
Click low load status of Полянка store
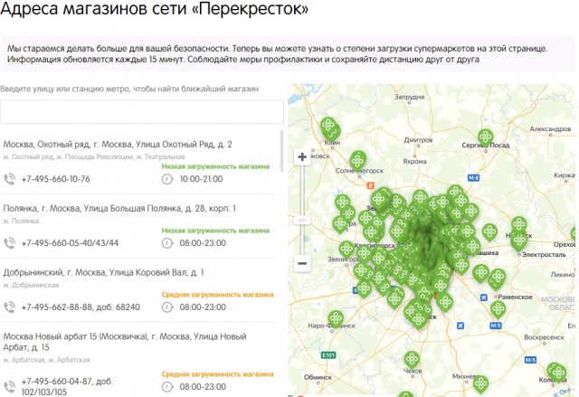pos(215,231)
